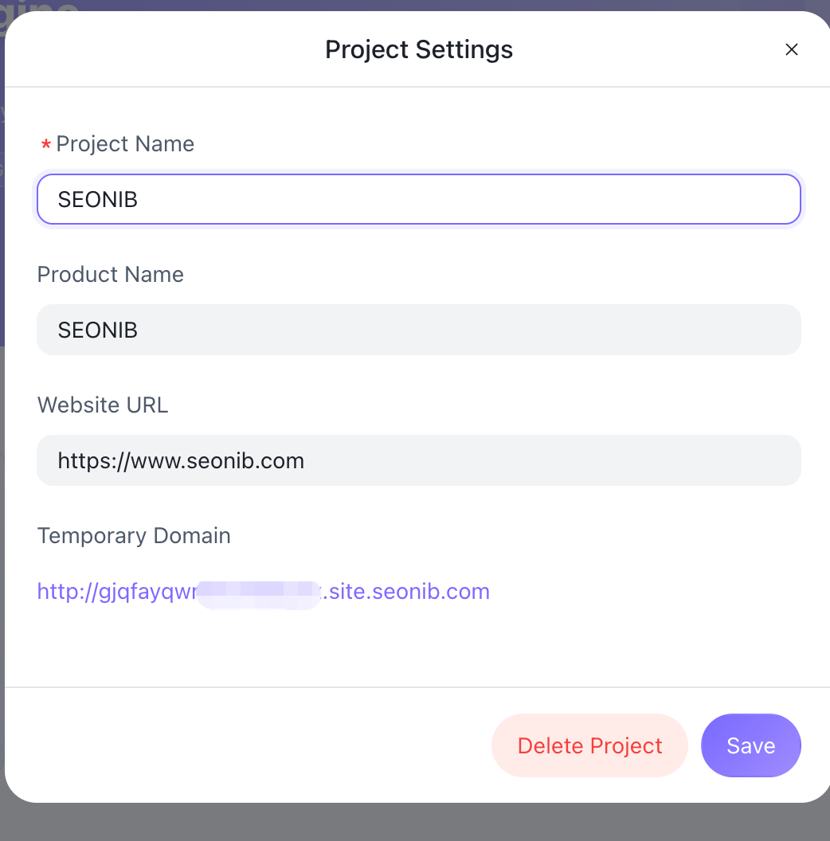This screenshot has width=830, height=841.
Task: Click the Project Name input field
Action: click(418, 199)
